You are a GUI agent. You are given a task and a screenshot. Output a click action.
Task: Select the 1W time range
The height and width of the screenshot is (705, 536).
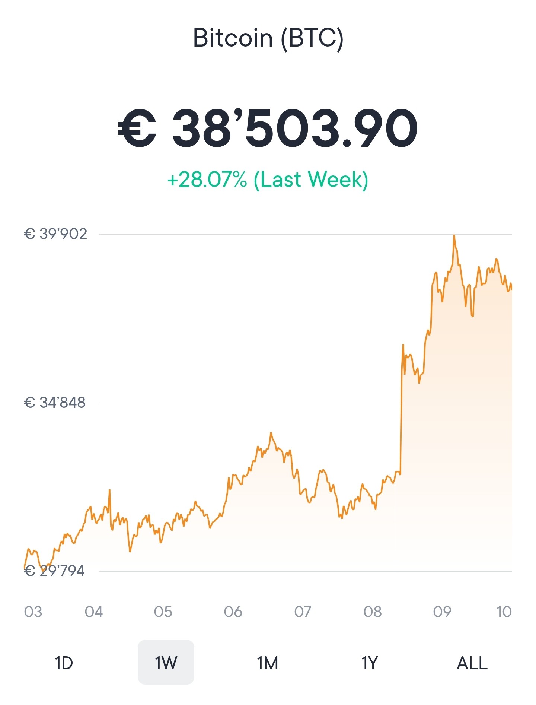(x=166, y=663)
